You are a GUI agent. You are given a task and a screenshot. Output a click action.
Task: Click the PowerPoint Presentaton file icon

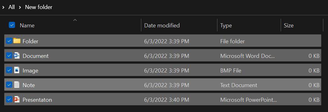[x=17, y=99]
